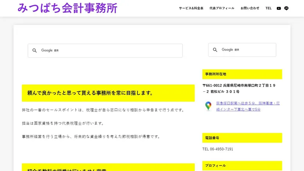Viewport: 304px width, 171px height.
Task: Click the 事務所所在地 sidebar heading
Action: coord(242,74)
